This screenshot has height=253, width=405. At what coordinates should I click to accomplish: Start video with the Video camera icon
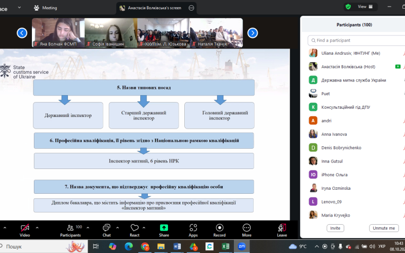[24, 228]
